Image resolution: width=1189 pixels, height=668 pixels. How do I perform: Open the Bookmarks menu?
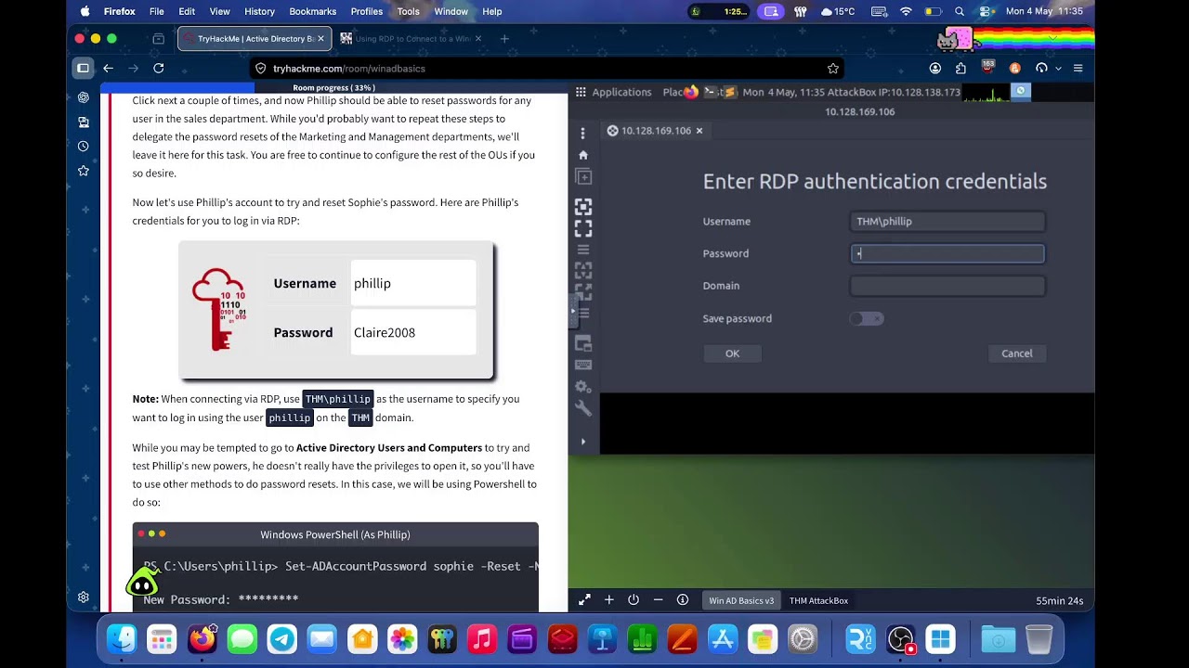click(x=312, y=11)
